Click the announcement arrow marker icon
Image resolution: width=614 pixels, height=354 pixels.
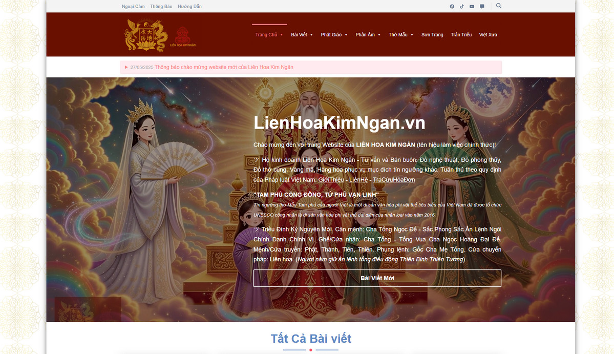(x=126, y=67)
